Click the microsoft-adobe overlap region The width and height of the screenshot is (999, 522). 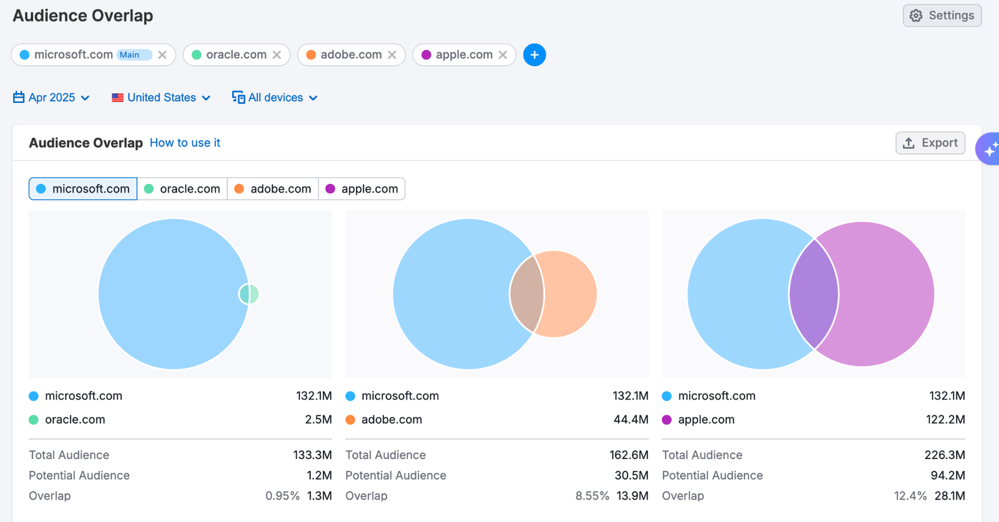pyautogui.click(x=527, y=294)
